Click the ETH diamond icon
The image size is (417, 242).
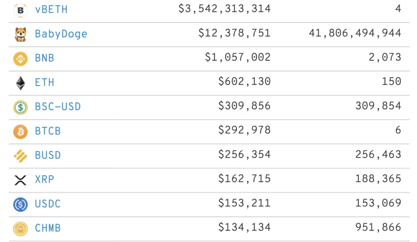[x=20, y=83]
